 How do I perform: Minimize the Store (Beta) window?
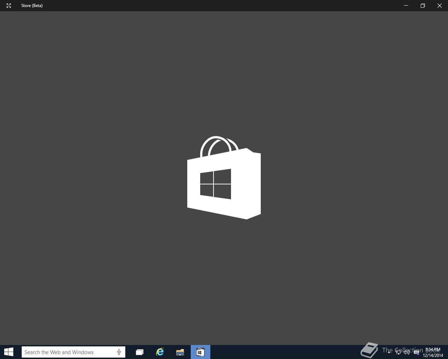click(406, 6)
